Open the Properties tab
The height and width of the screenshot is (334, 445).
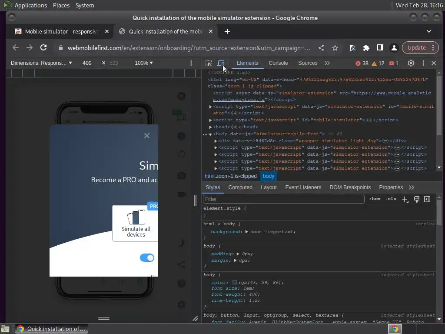pos(391,187)
